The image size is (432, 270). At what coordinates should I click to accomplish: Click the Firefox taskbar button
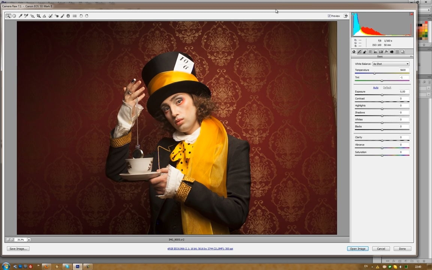pos(46,266)
